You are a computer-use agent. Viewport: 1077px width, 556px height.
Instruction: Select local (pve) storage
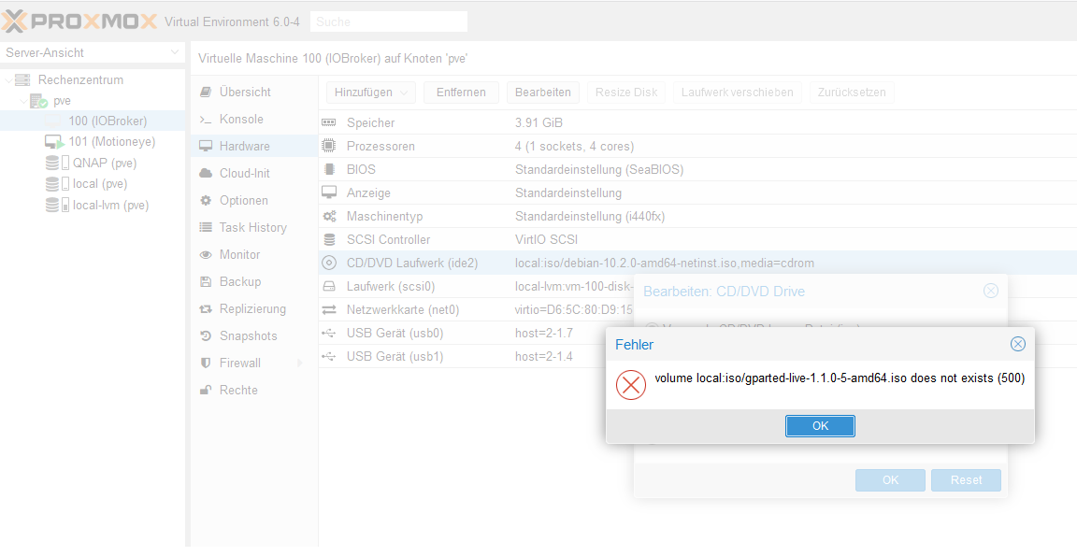click(100, 184)
